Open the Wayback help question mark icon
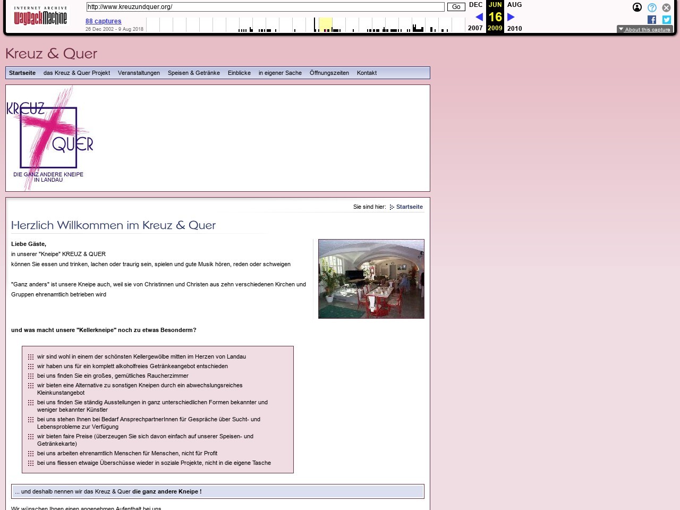Screen dimensions: 680x510 coord(652,7)
